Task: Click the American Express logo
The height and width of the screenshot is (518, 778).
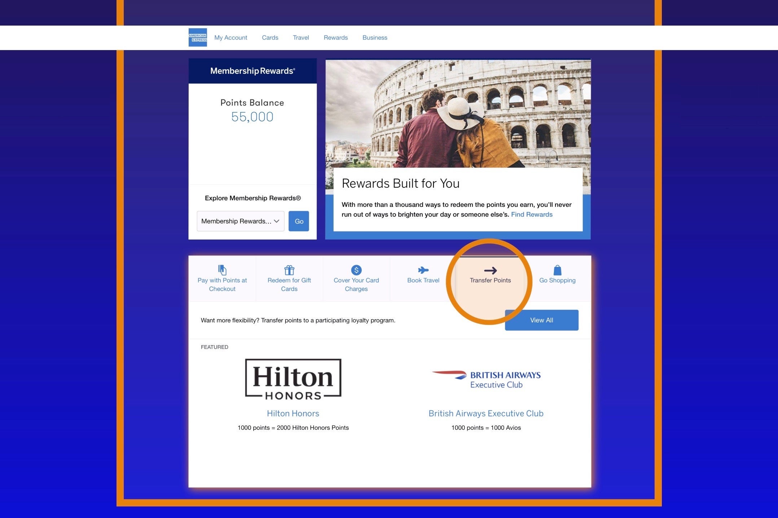Action: 198,37
